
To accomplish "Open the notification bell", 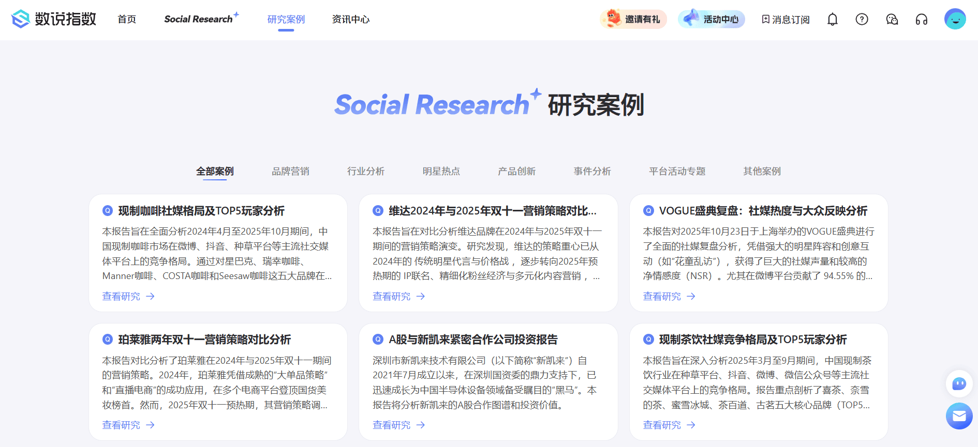I will 832,20.
